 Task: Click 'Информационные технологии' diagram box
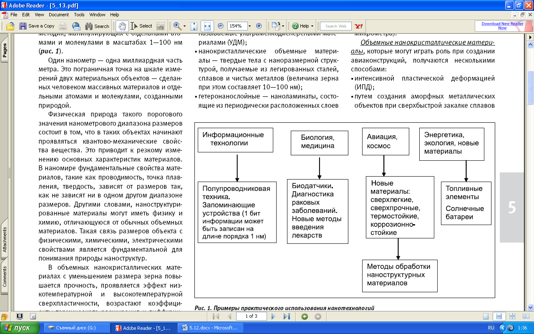pyautogui.click(x=235, y=140)
